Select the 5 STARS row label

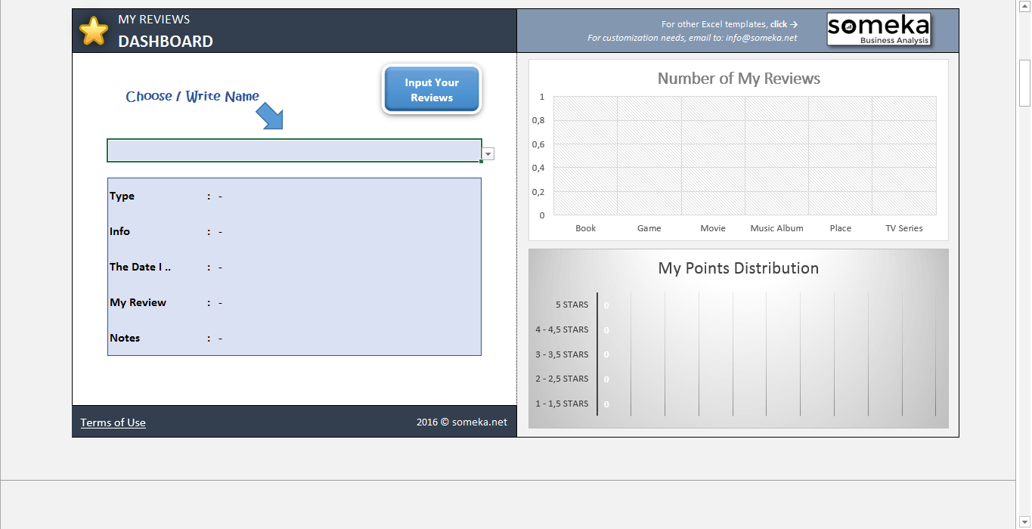572,305
